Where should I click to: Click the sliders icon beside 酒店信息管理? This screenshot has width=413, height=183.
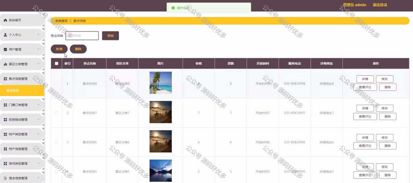(x=5, y=178)
